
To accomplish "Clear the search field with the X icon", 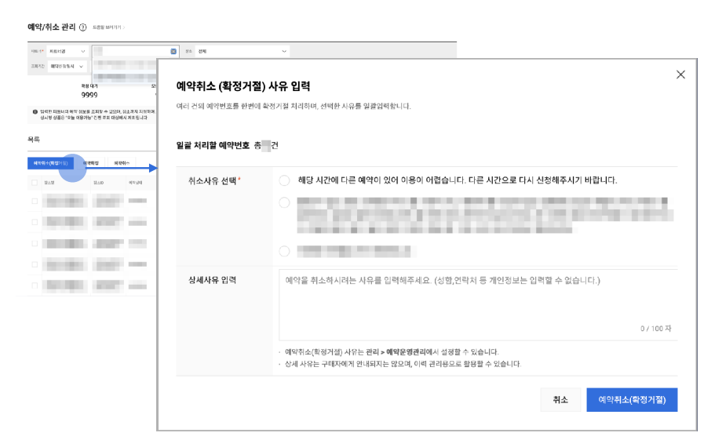I will [x=173, y=51].
